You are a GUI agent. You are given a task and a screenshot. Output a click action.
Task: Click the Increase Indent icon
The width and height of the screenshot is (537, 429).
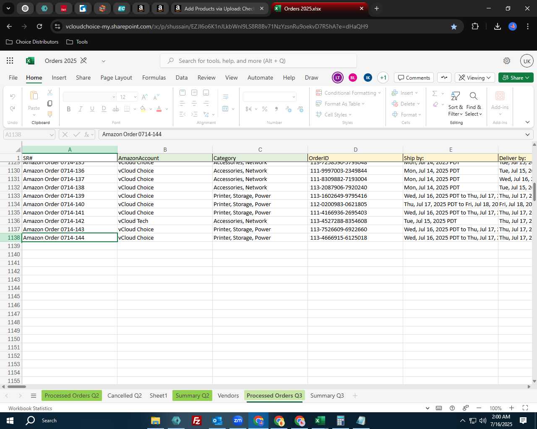[194, 114]
